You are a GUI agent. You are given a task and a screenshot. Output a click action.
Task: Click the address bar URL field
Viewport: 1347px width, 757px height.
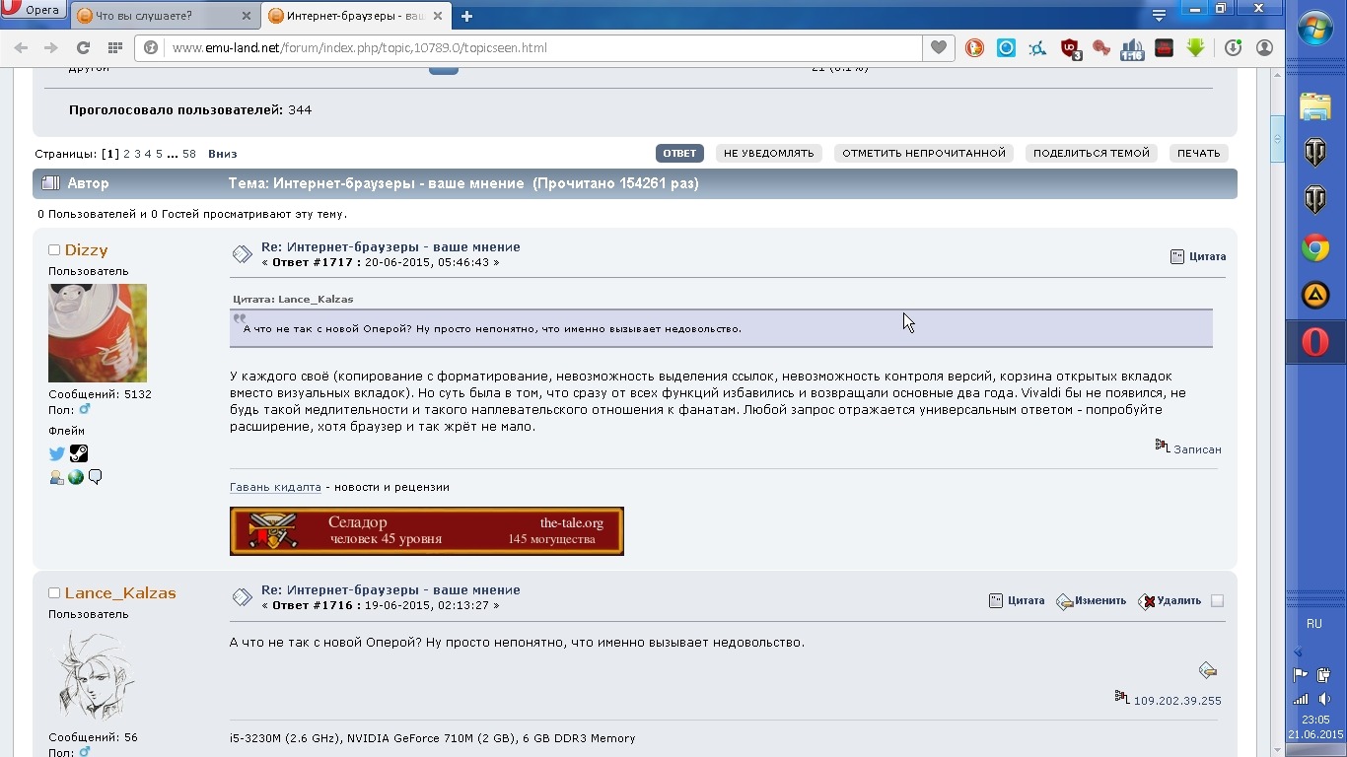click(542, 47)
